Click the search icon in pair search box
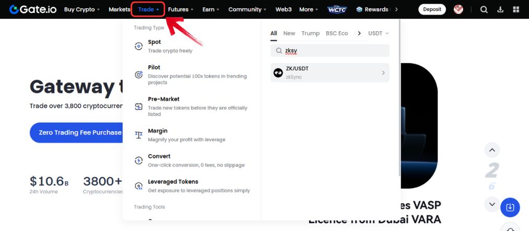 [279, 51]
